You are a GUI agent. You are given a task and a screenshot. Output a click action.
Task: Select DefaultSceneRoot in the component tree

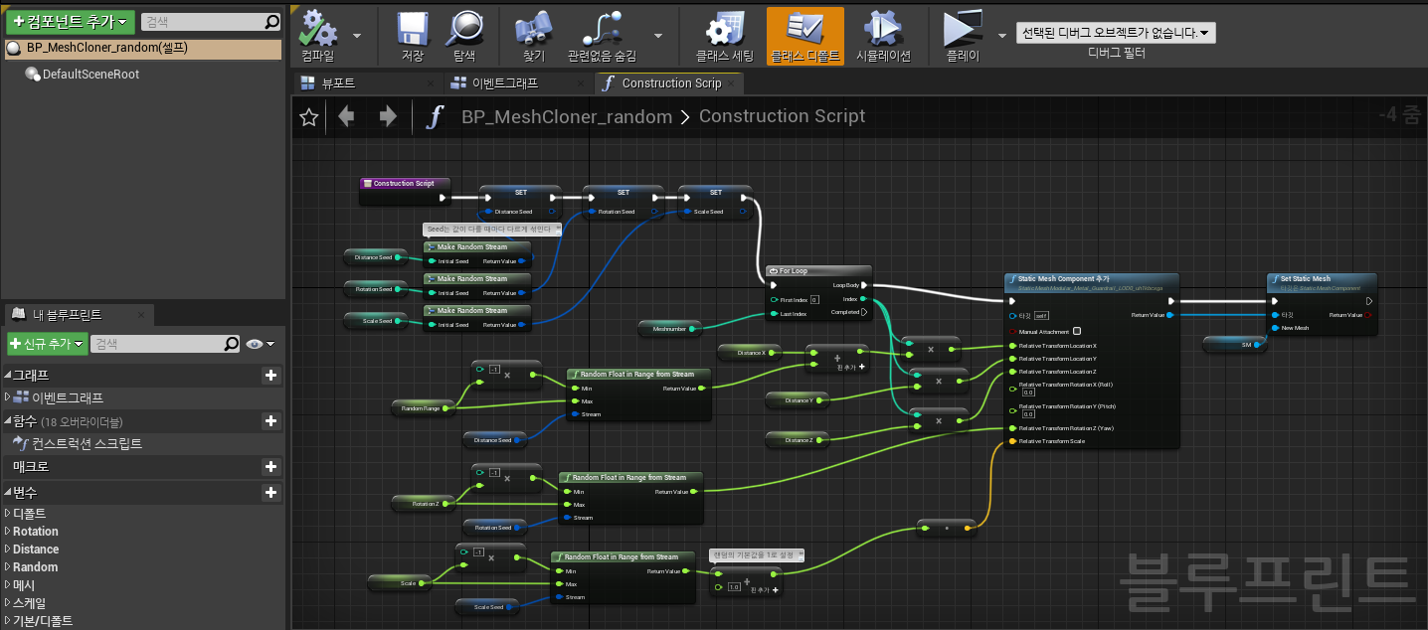89,75
